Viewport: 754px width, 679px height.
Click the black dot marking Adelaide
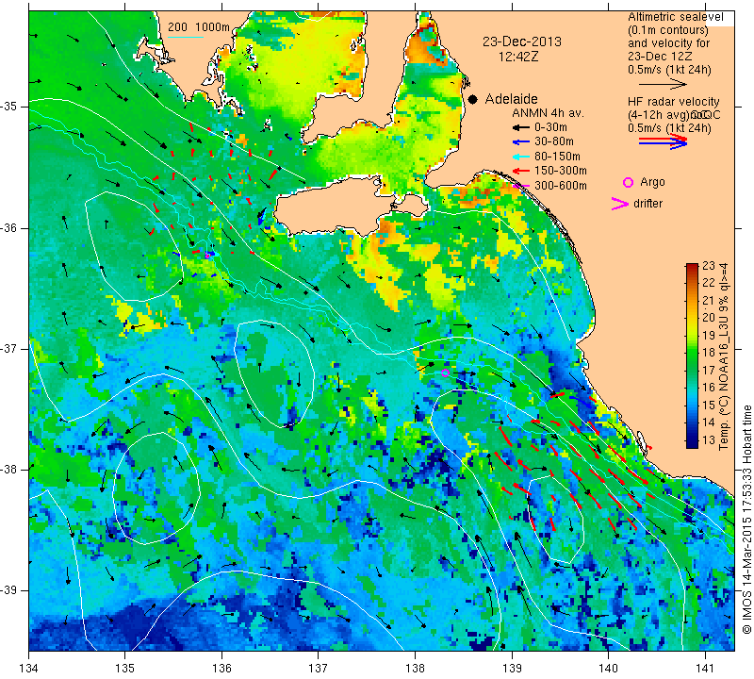tap(473, 99)
